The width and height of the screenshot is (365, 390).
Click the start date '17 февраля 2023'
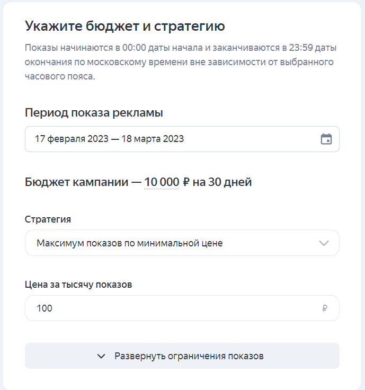pos(72,139)
